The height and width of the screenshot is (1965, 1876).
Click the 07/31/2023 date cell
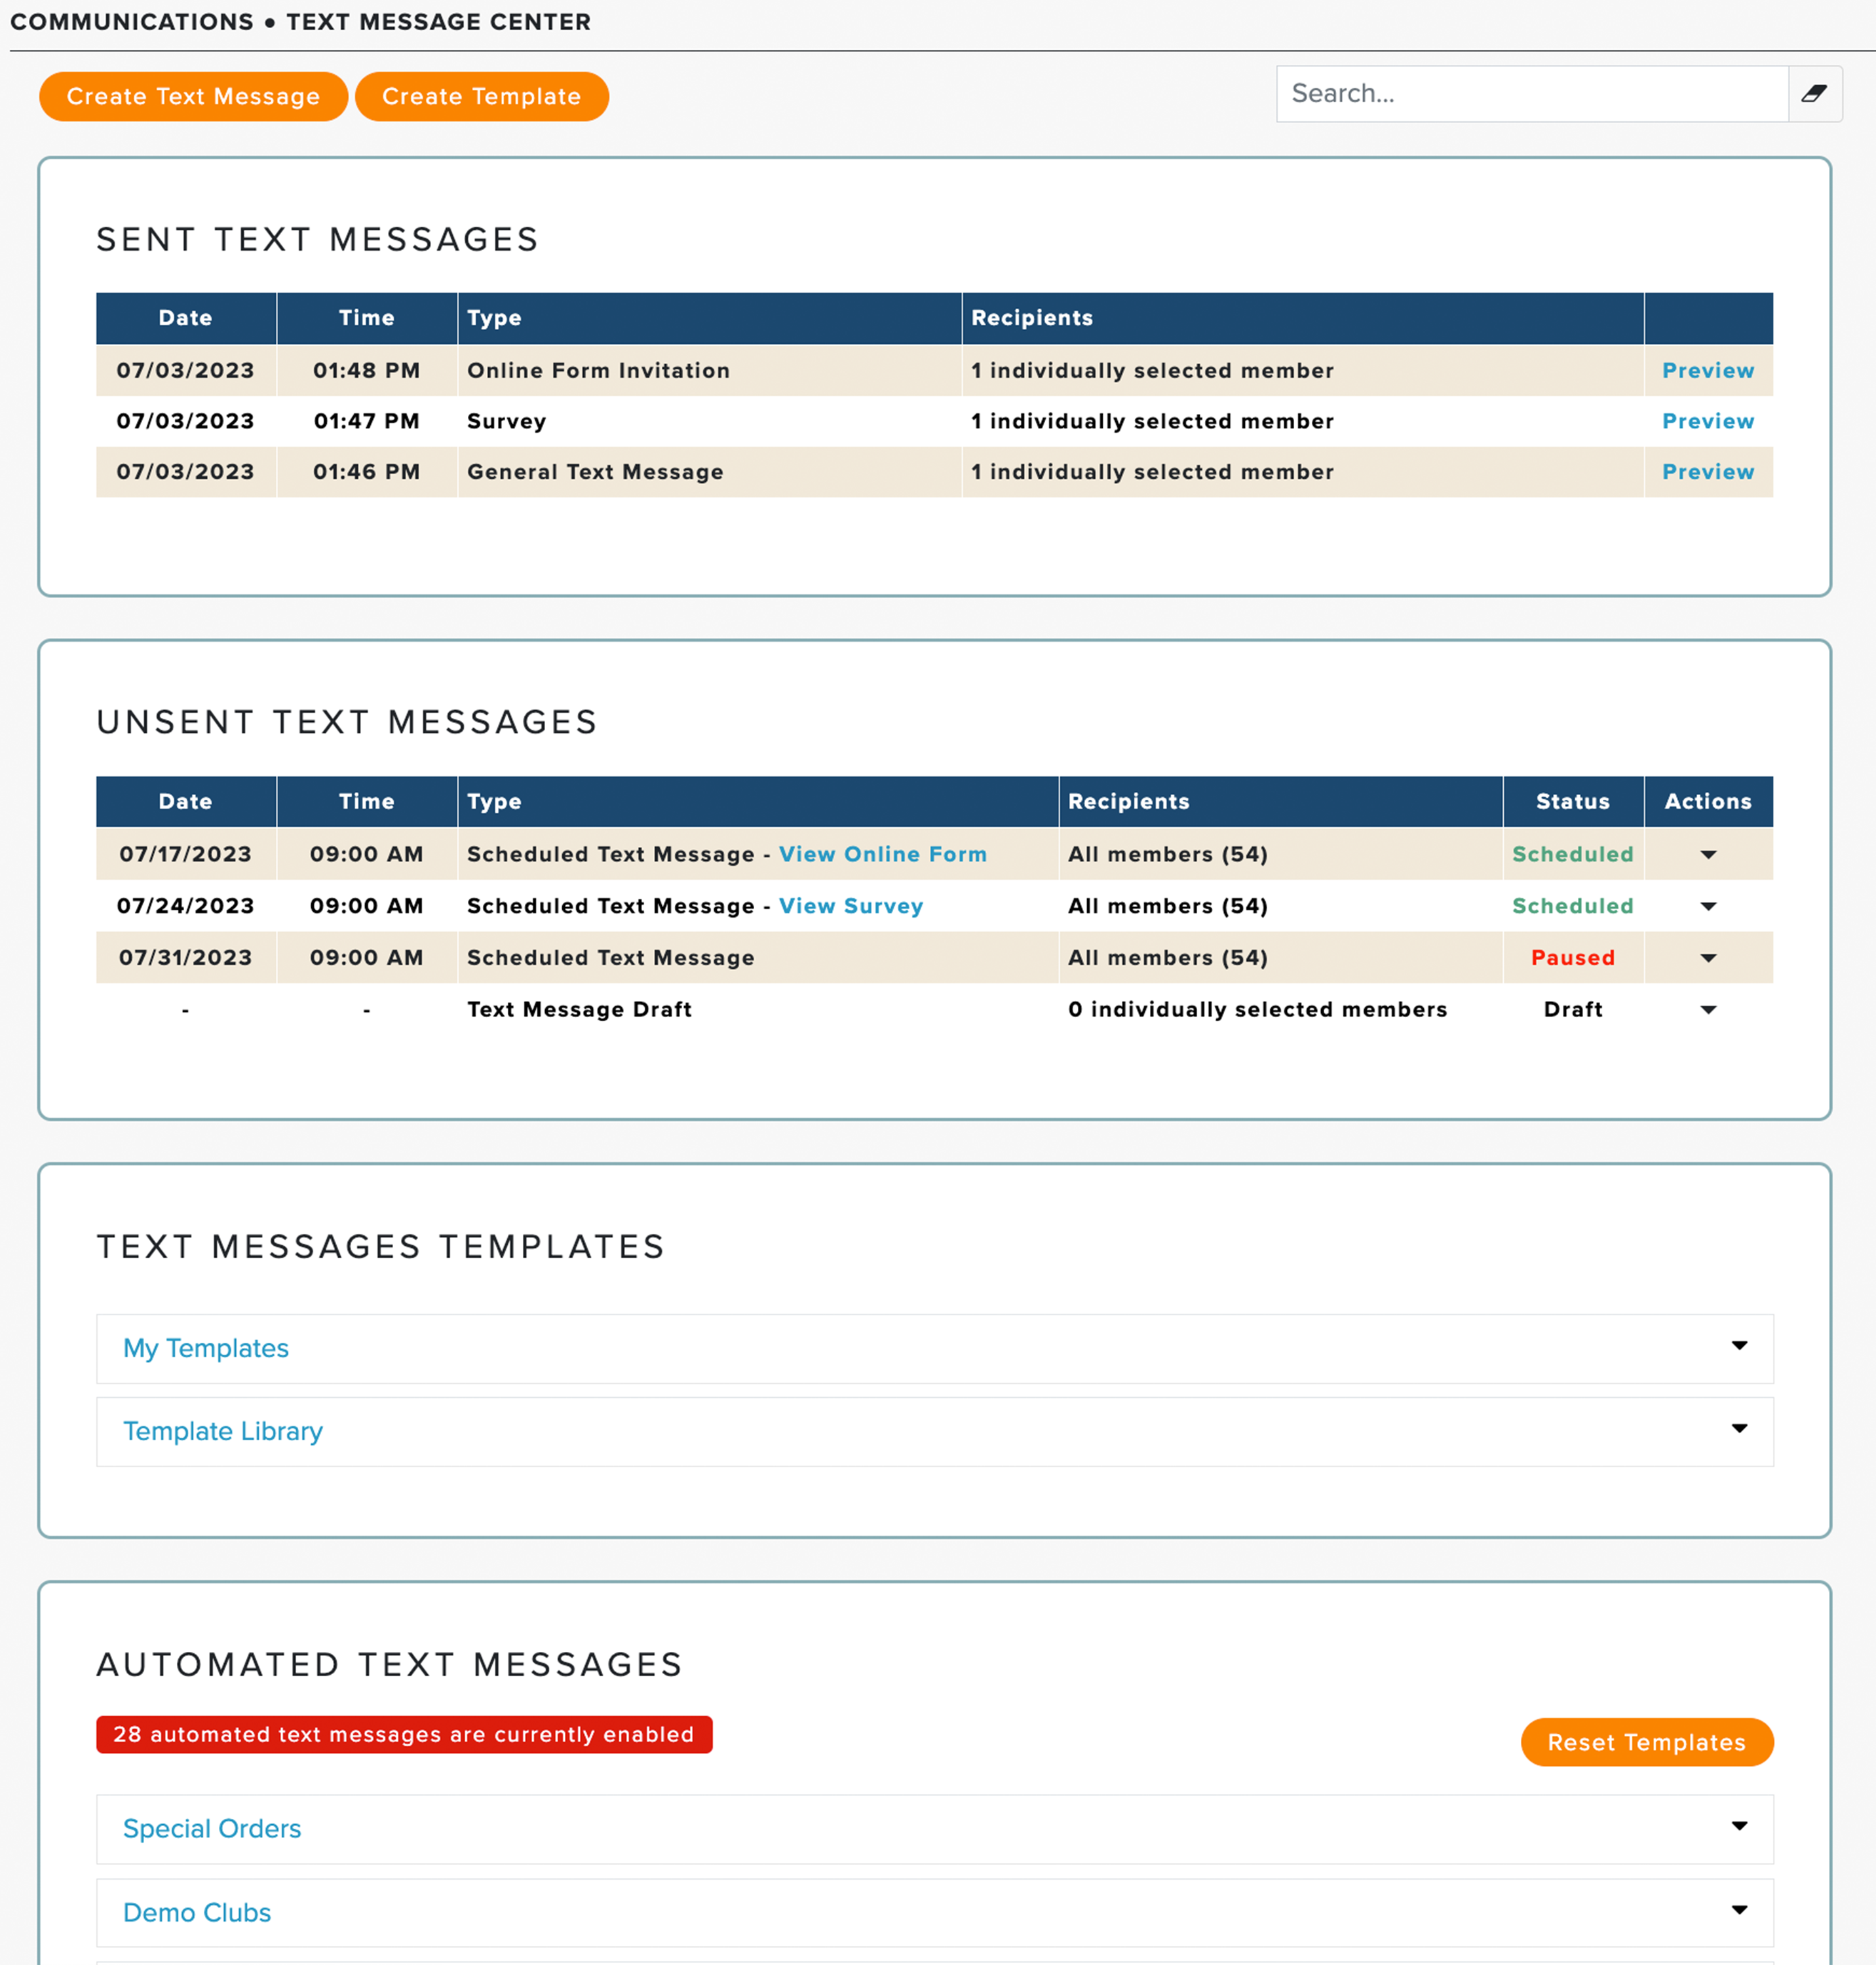186,958
